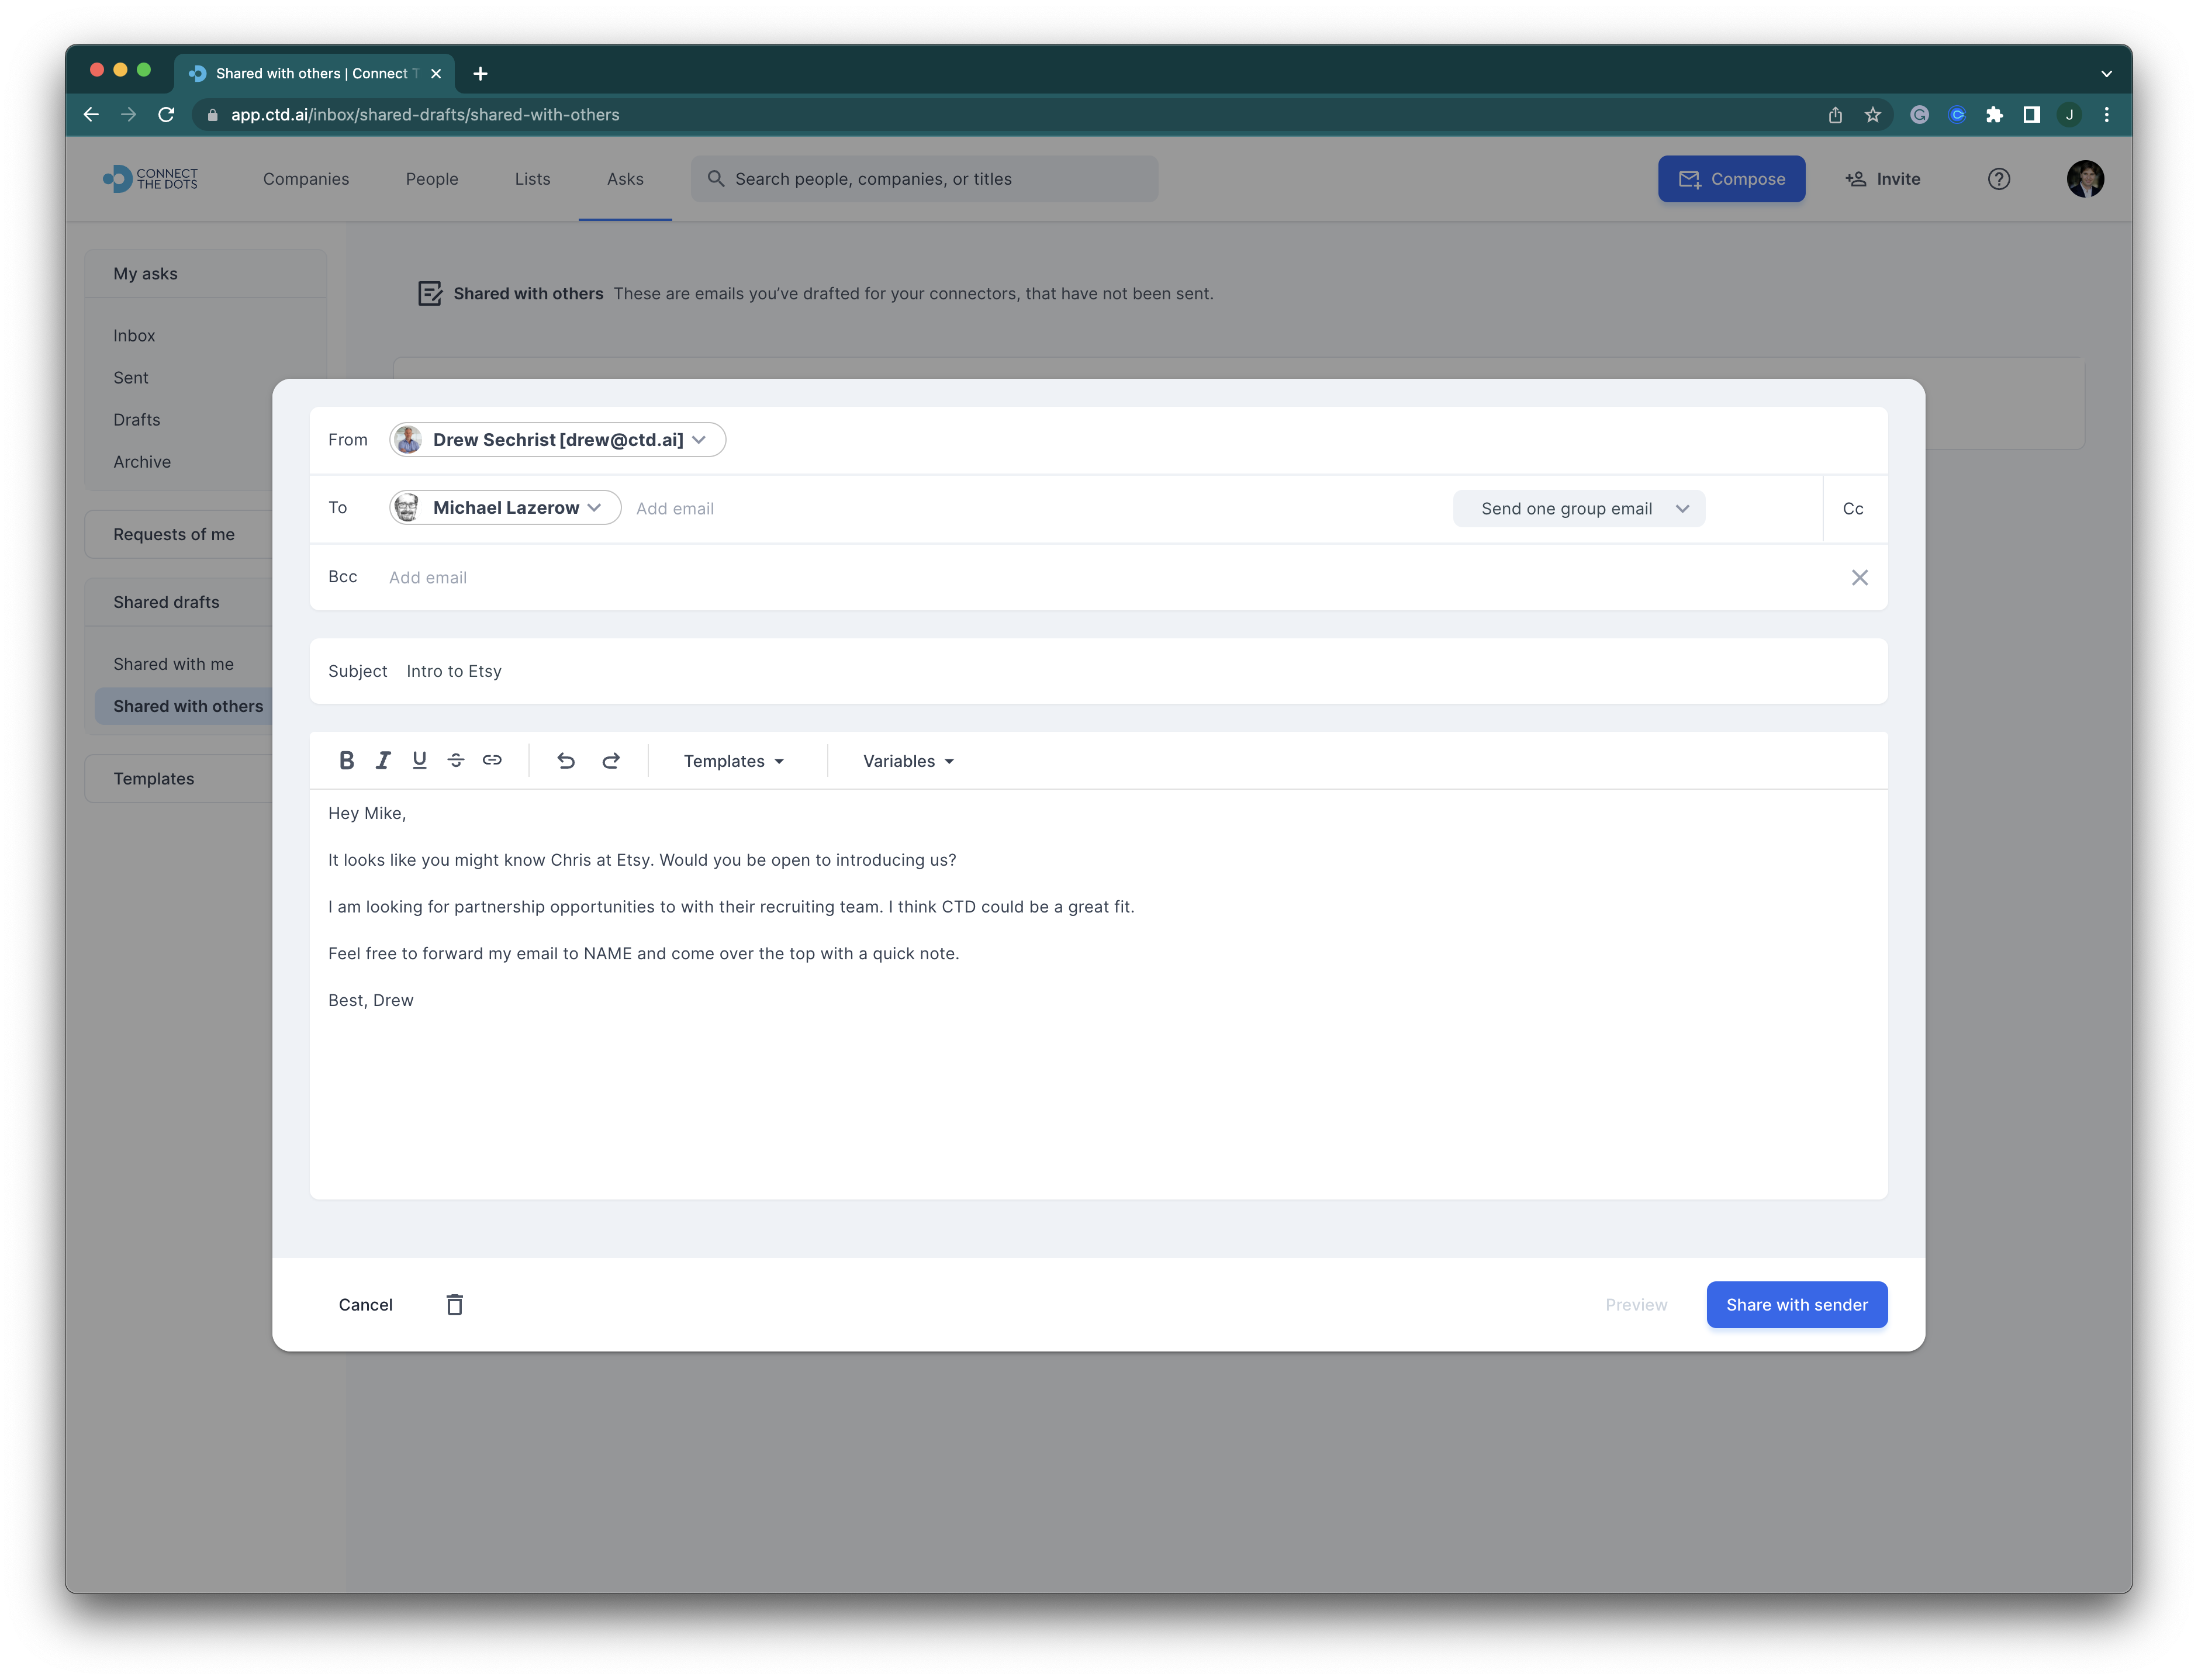Delete this draft with the trash icon
This screenshot has width=2198, height=1680.
tap(455, 1304)
